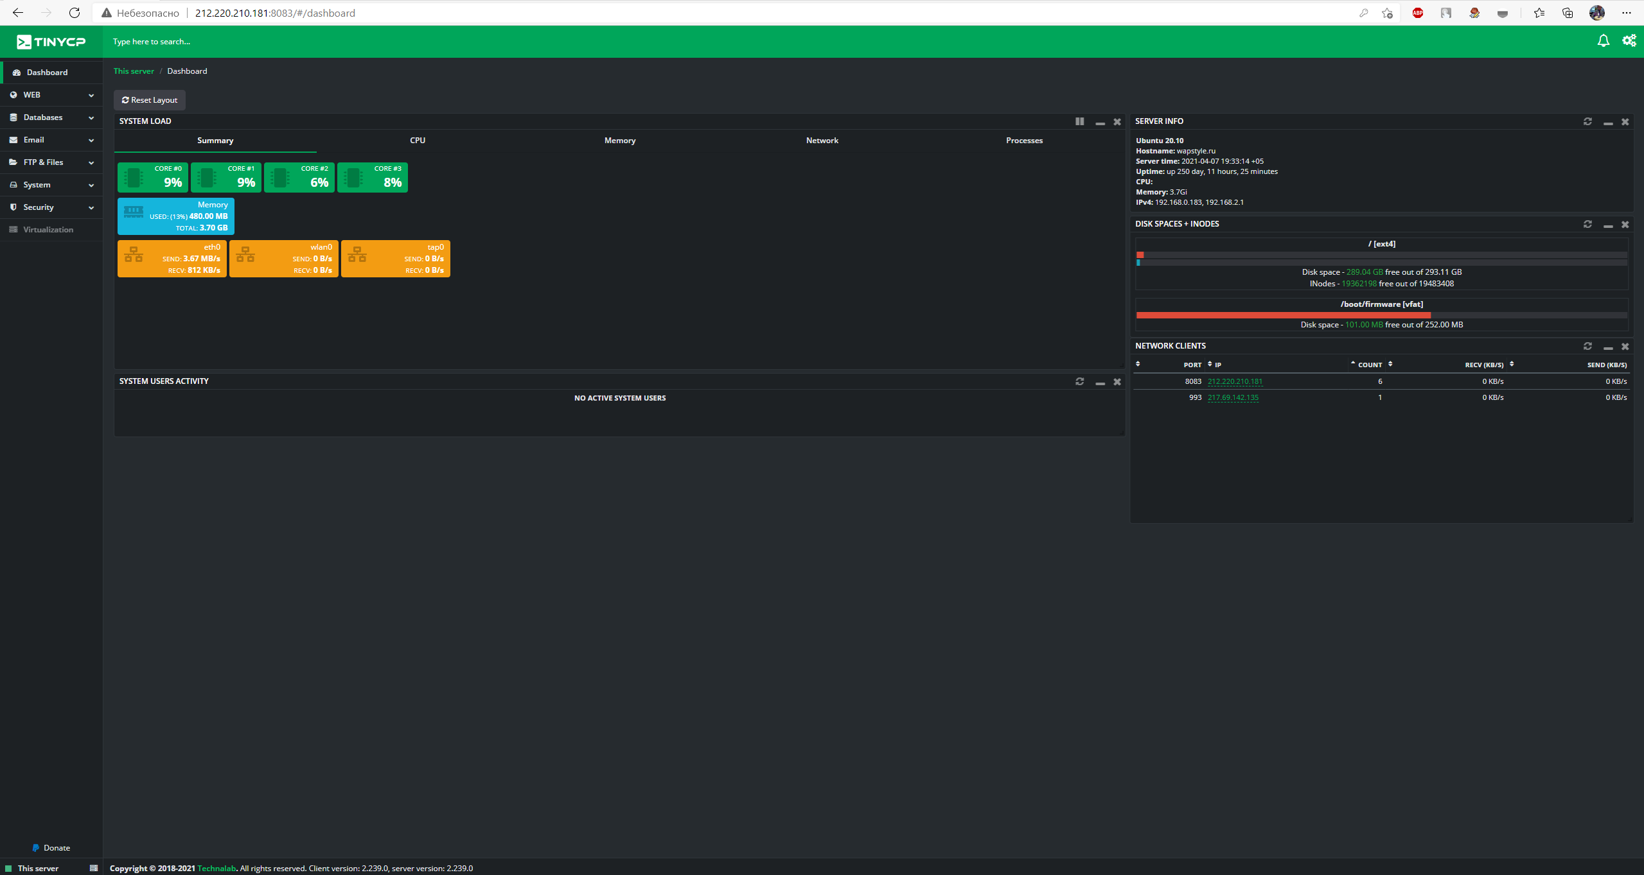The height and width of the screenshot is (875, 1644).
Task: Refresh the Disk Spaces + Inodes panel
Action: coord(1587,224)
